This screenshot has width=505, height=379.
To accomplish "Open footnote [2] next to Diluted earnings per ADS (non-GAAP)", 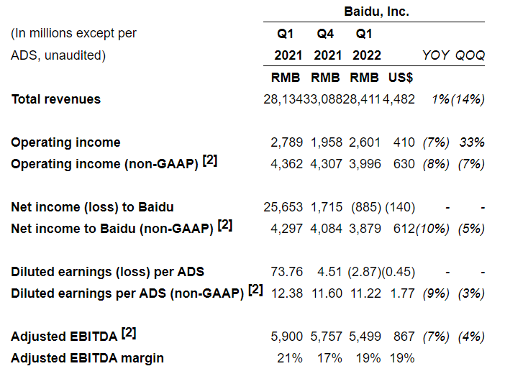I will click(x=255, y=291).
